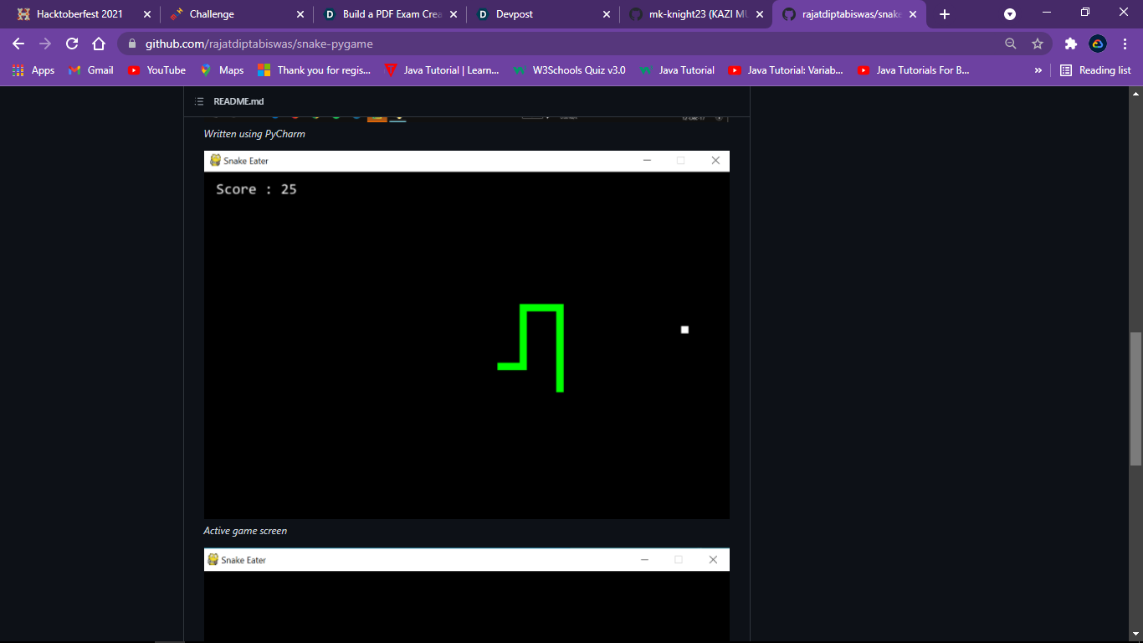Open the Gmail bookmark
1143x643 pixels.
coord(91,70)
